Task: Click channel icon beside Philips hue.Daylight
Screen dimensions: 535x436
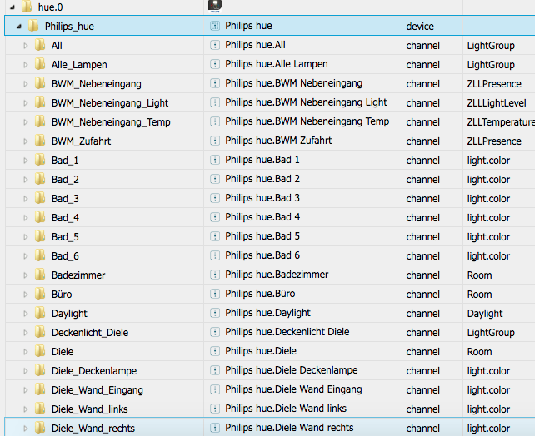Action: pos(215,313)
